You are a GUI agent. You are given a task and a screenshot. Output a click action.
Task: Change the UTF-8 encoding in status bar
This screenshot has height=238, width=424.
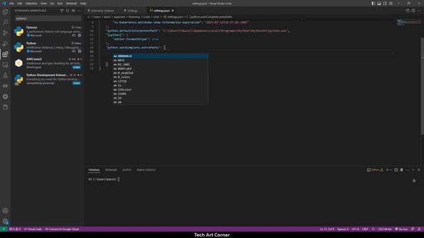355,229
